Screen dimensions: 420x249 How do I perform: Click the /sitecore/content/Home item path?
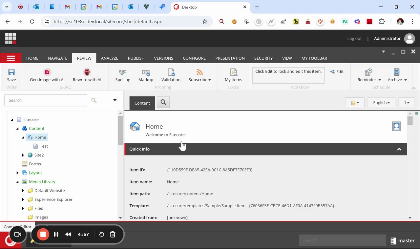point(190,194)
